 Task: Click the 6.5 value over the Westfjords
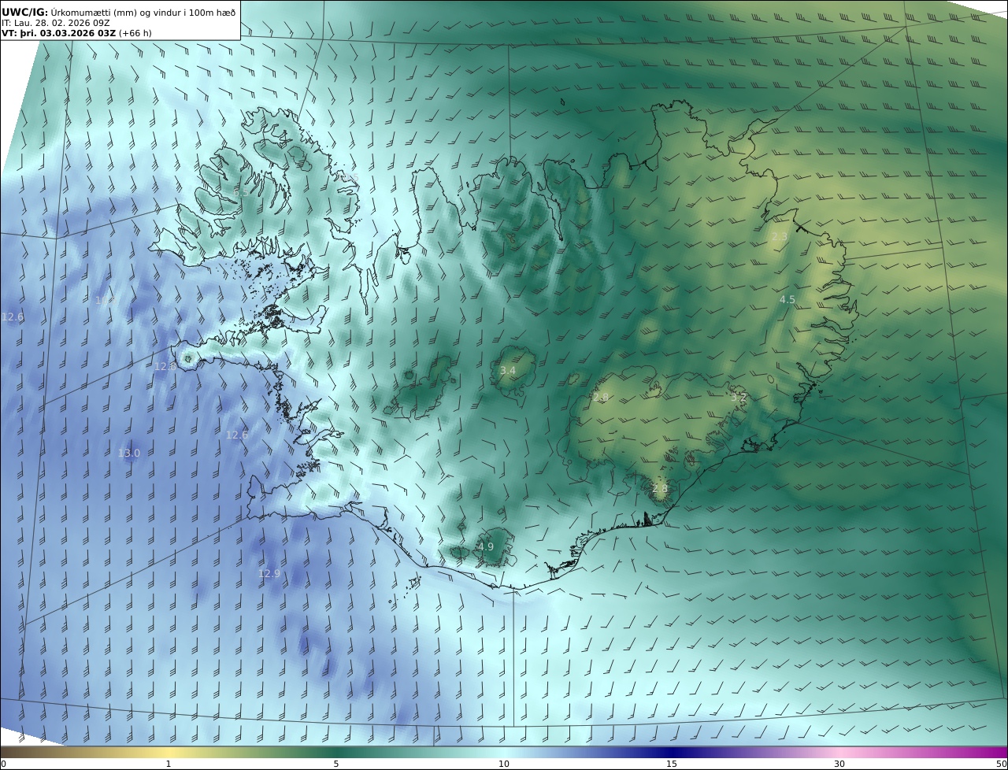tap(241, 192)
